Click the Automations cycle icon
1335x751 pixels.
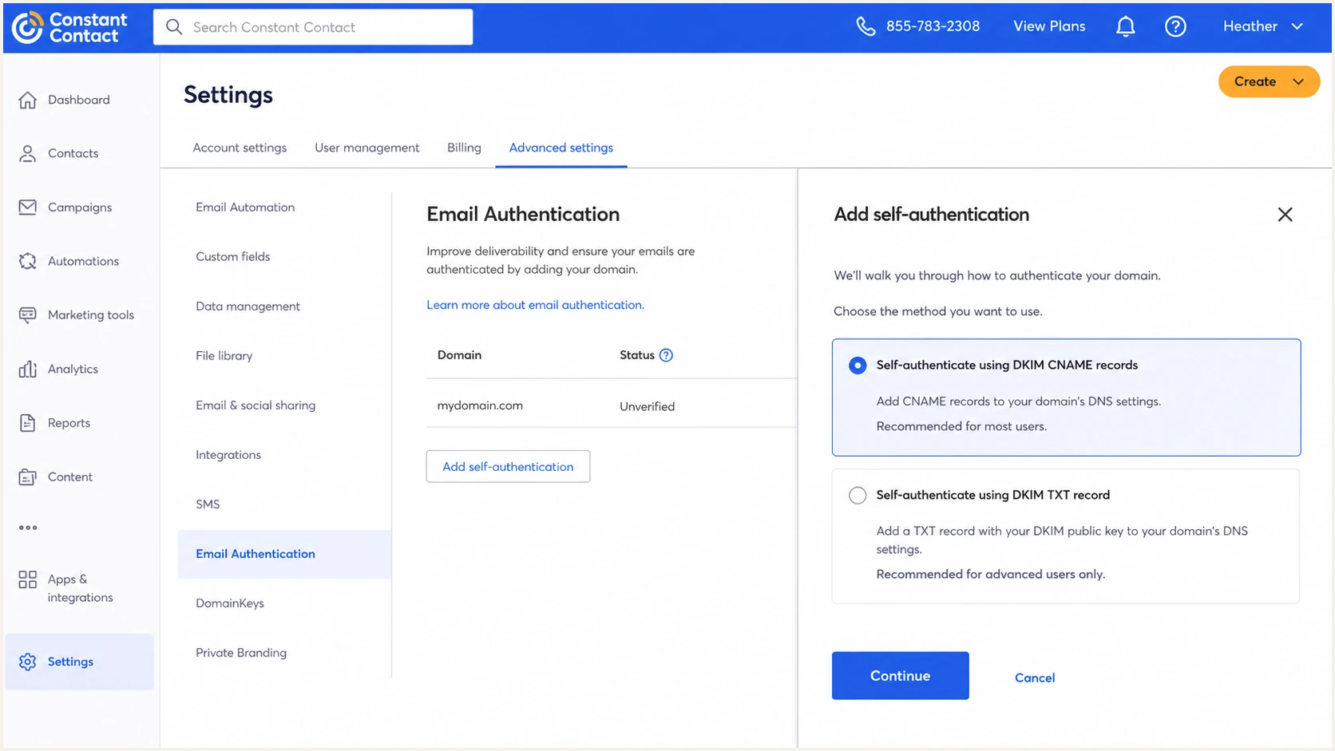[x=28, y=261]
